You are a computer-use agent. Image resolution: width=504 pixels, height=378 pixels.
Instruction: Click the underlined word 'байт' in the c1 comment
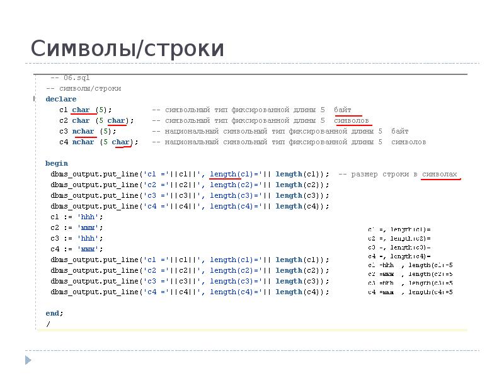point(343,110)
